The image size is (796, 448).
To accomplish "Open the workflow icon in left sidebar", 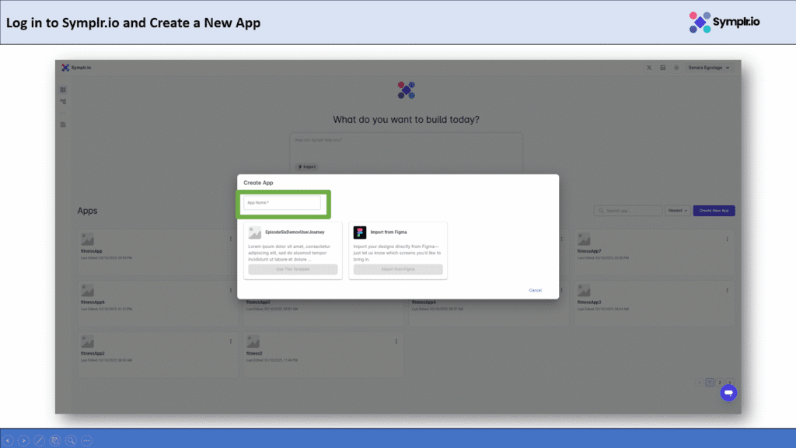I will 63,102.
